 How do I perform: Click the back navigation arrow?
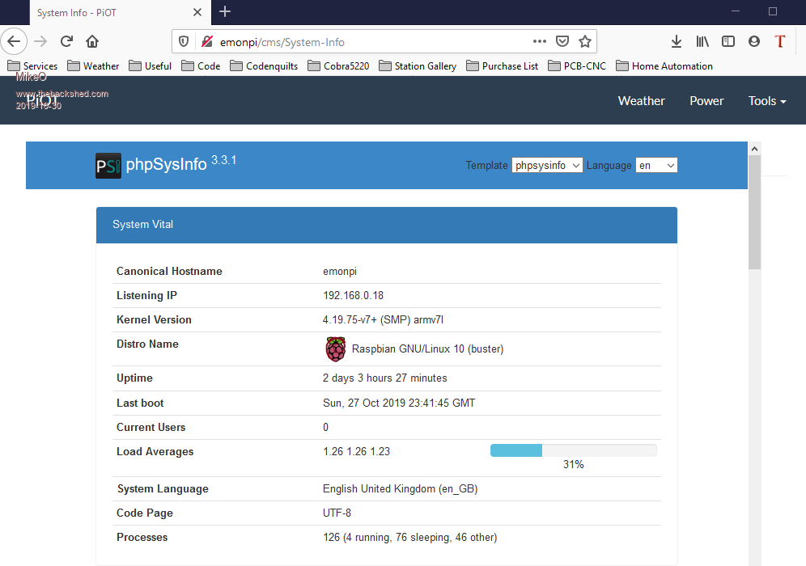point(15,41)
